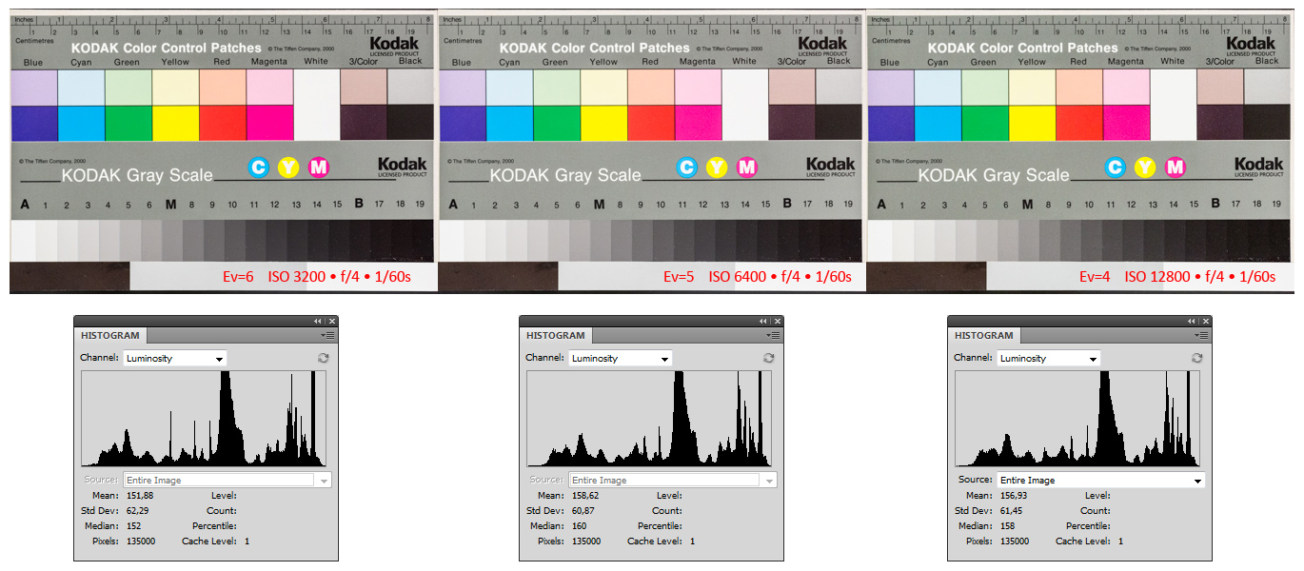The height and width of the screenshot is (571, 1304).
Task: Refresh the uncached histogram with Median 158
Action: [x=1197, y=358]
